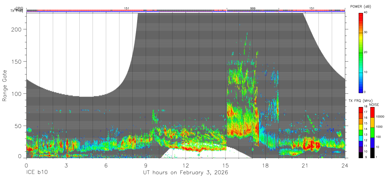Viewport: 388px width, 179px height.
Task: Select the 3 tick on UT hours axis
Action: (x=66, y=165)
